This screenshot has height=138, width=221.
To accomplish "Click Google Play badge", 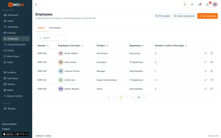I will tap(22, 134).
